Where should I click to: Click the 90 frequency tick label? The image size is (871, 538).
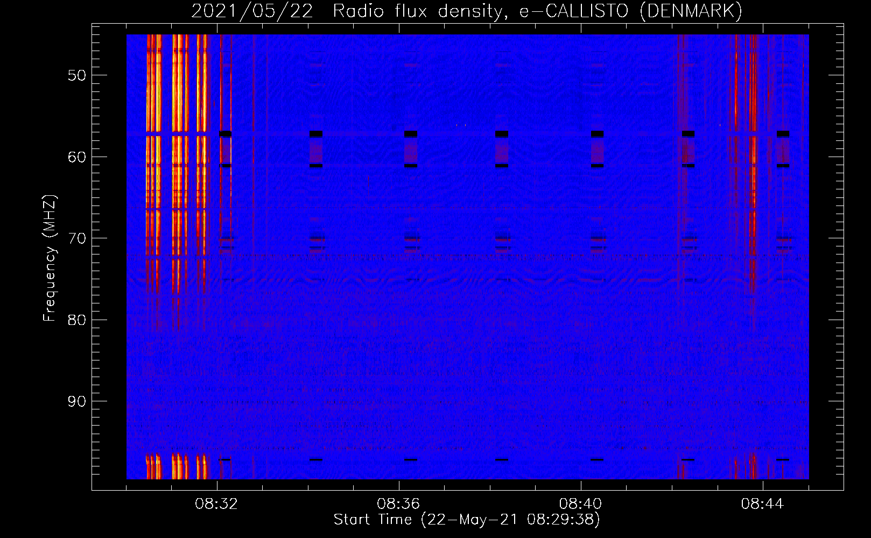pyautogui.click(x=77, y=401)
